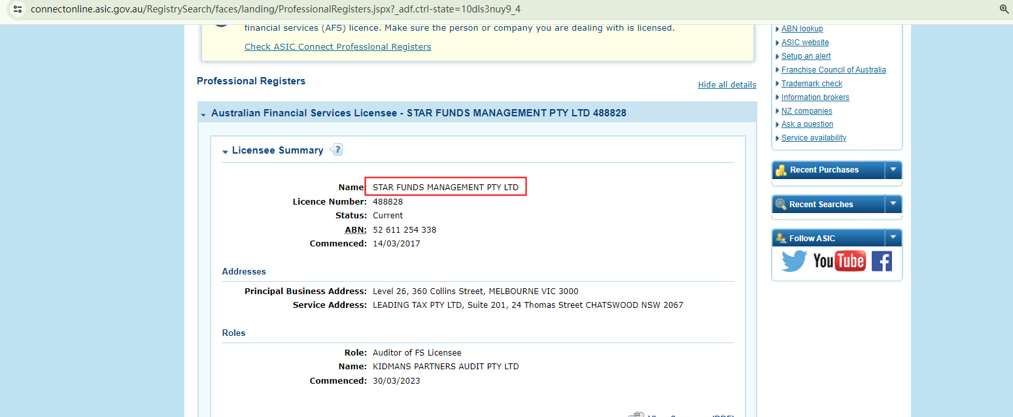Expand the Recent Purchases dropdown arrow
Image resolution: width=1013 pixels, height=417 pixels.
[x=893, y=170]
